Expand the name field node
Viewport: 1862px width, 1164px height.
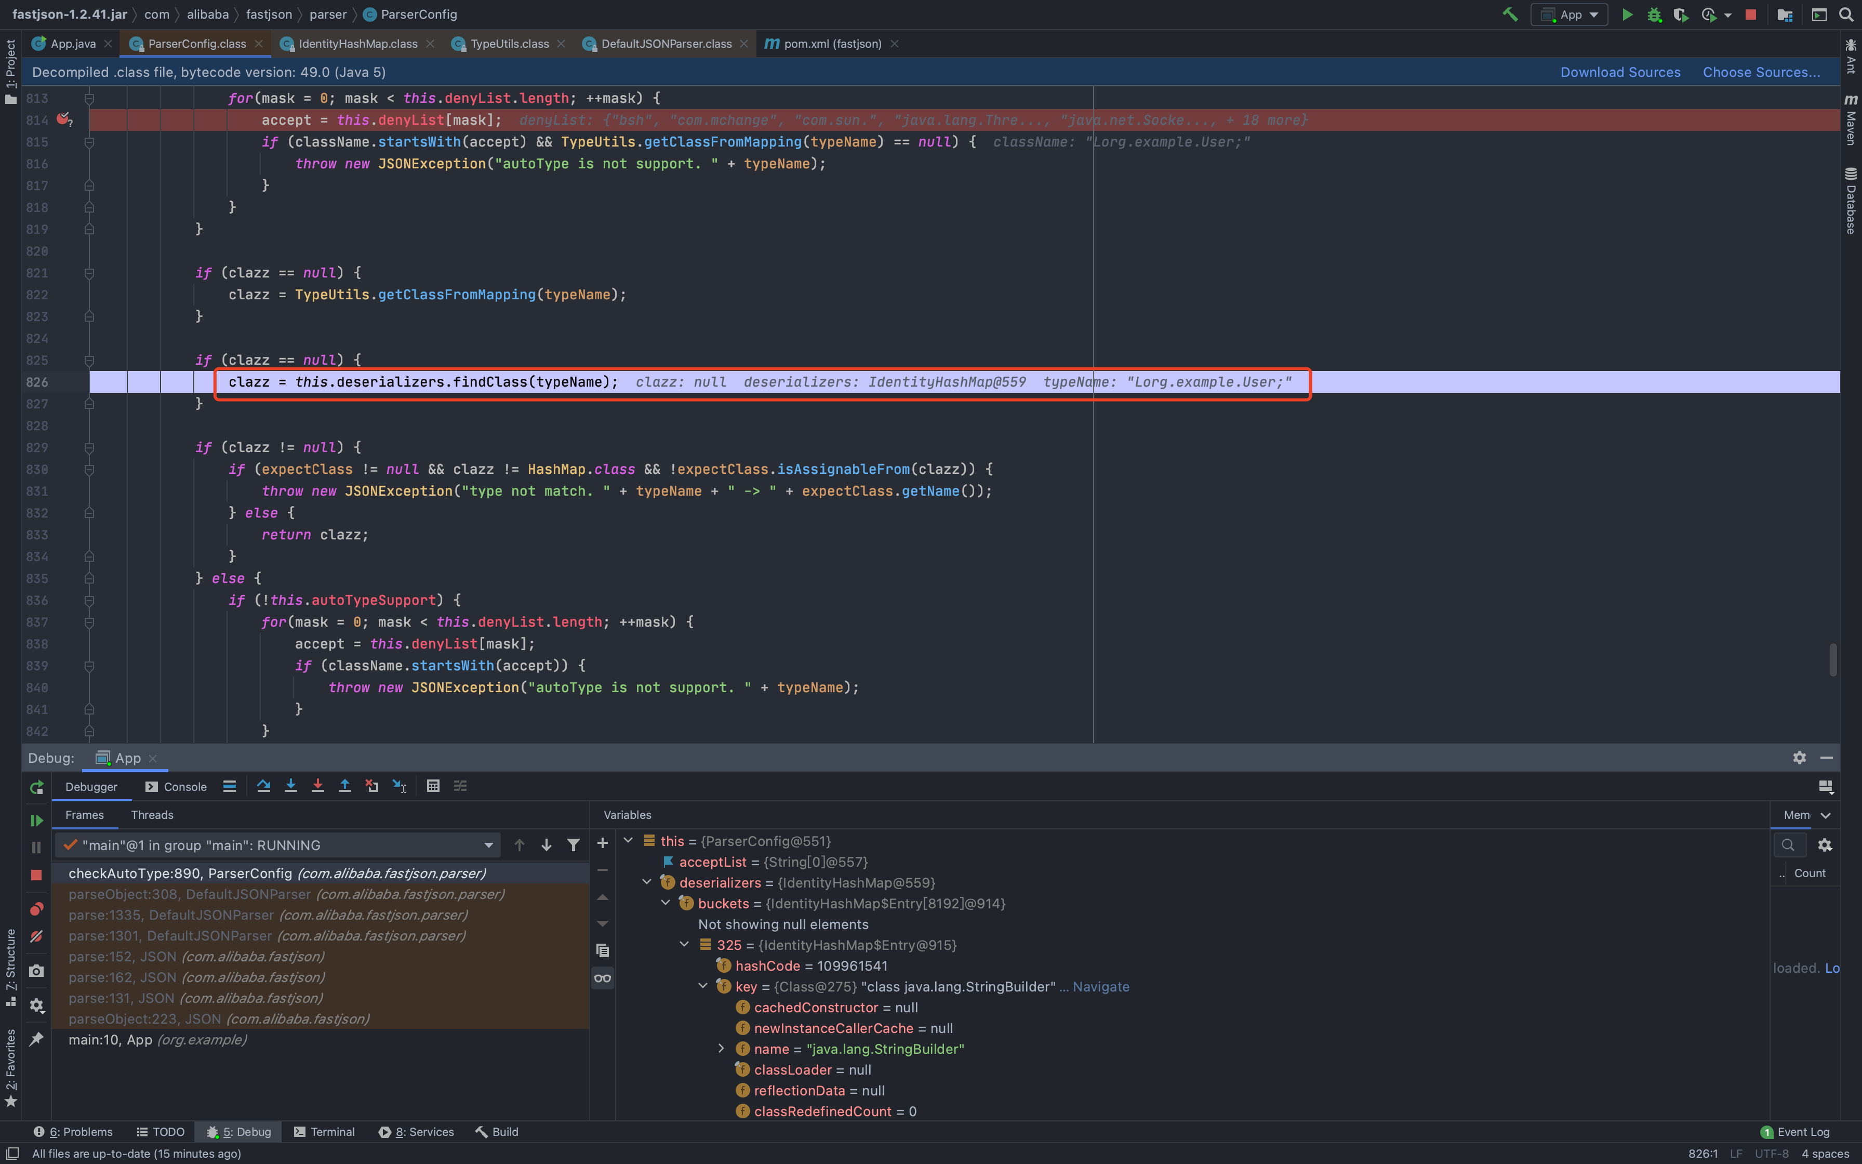pos(721,1049)
